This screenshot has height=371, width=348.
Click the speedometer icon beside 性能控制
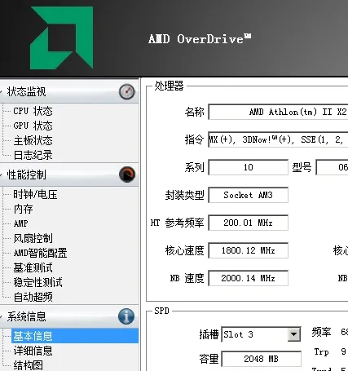(127, 174)
